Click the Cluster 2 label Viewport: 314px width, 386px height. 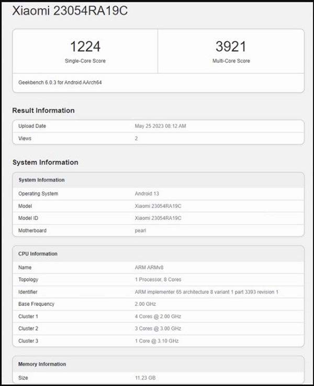click(x=28, y=328)
